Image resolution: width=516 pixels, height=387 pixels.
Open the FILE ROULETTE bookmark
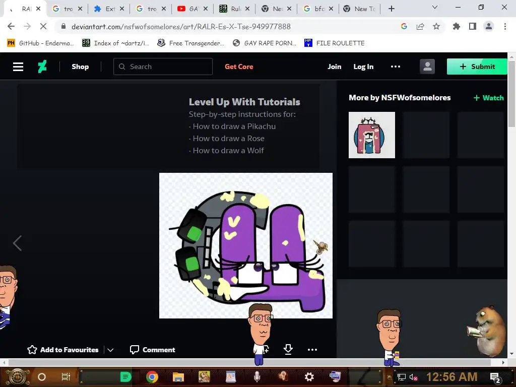(x=335, y=43)
